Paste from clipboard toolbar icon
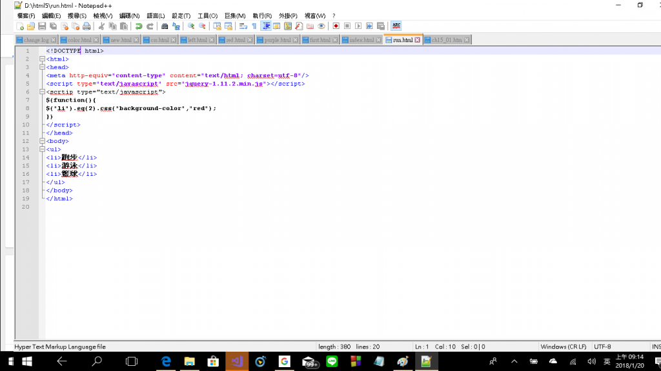 [124, 26]
